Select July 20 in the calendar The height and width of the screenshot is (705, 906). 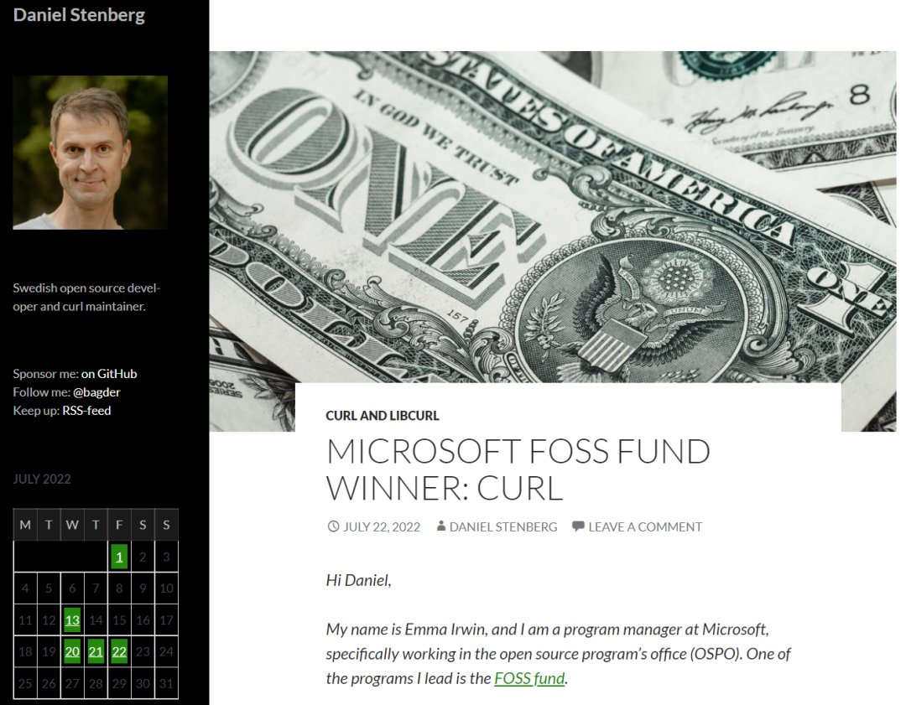[72, 652]
